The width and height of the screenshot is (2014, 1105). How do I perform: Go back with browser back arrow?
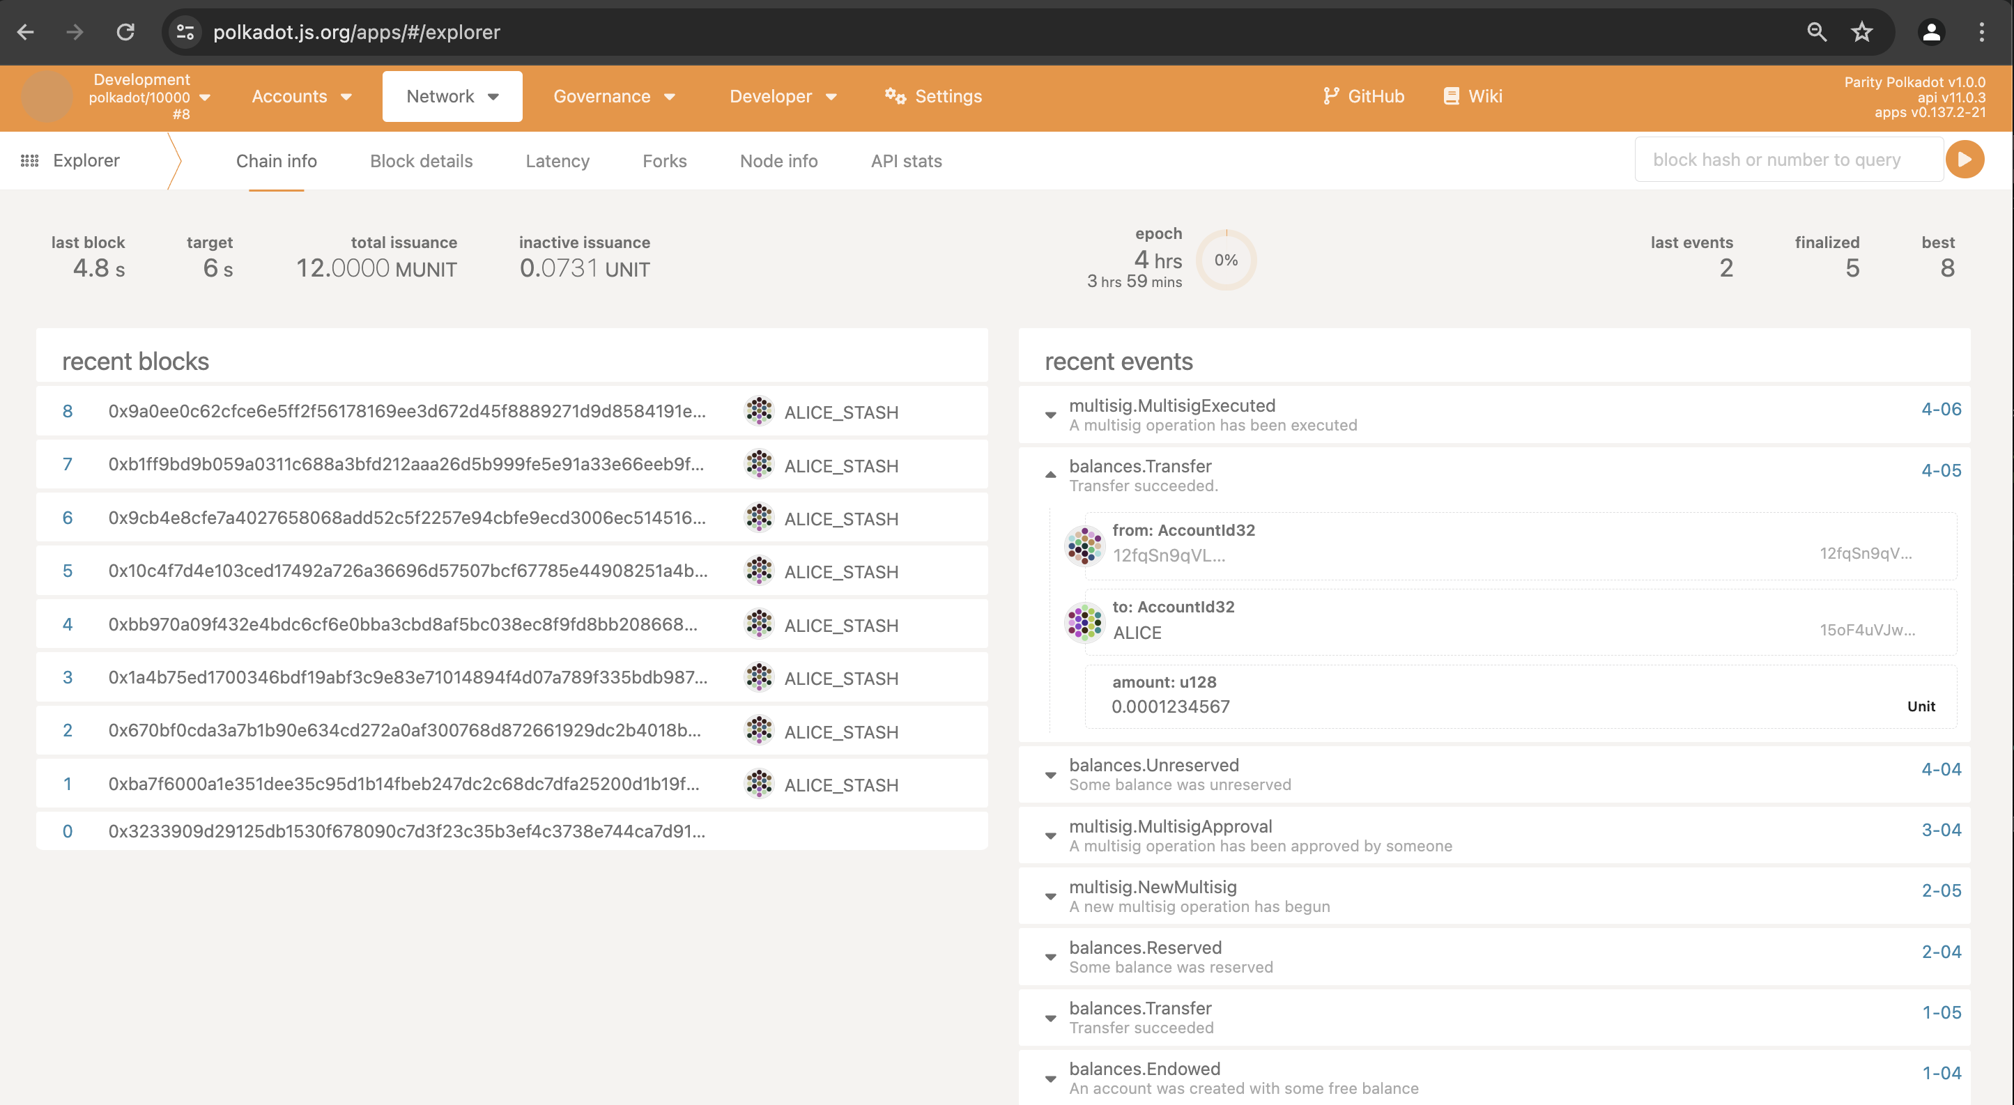tap(26, 32)
